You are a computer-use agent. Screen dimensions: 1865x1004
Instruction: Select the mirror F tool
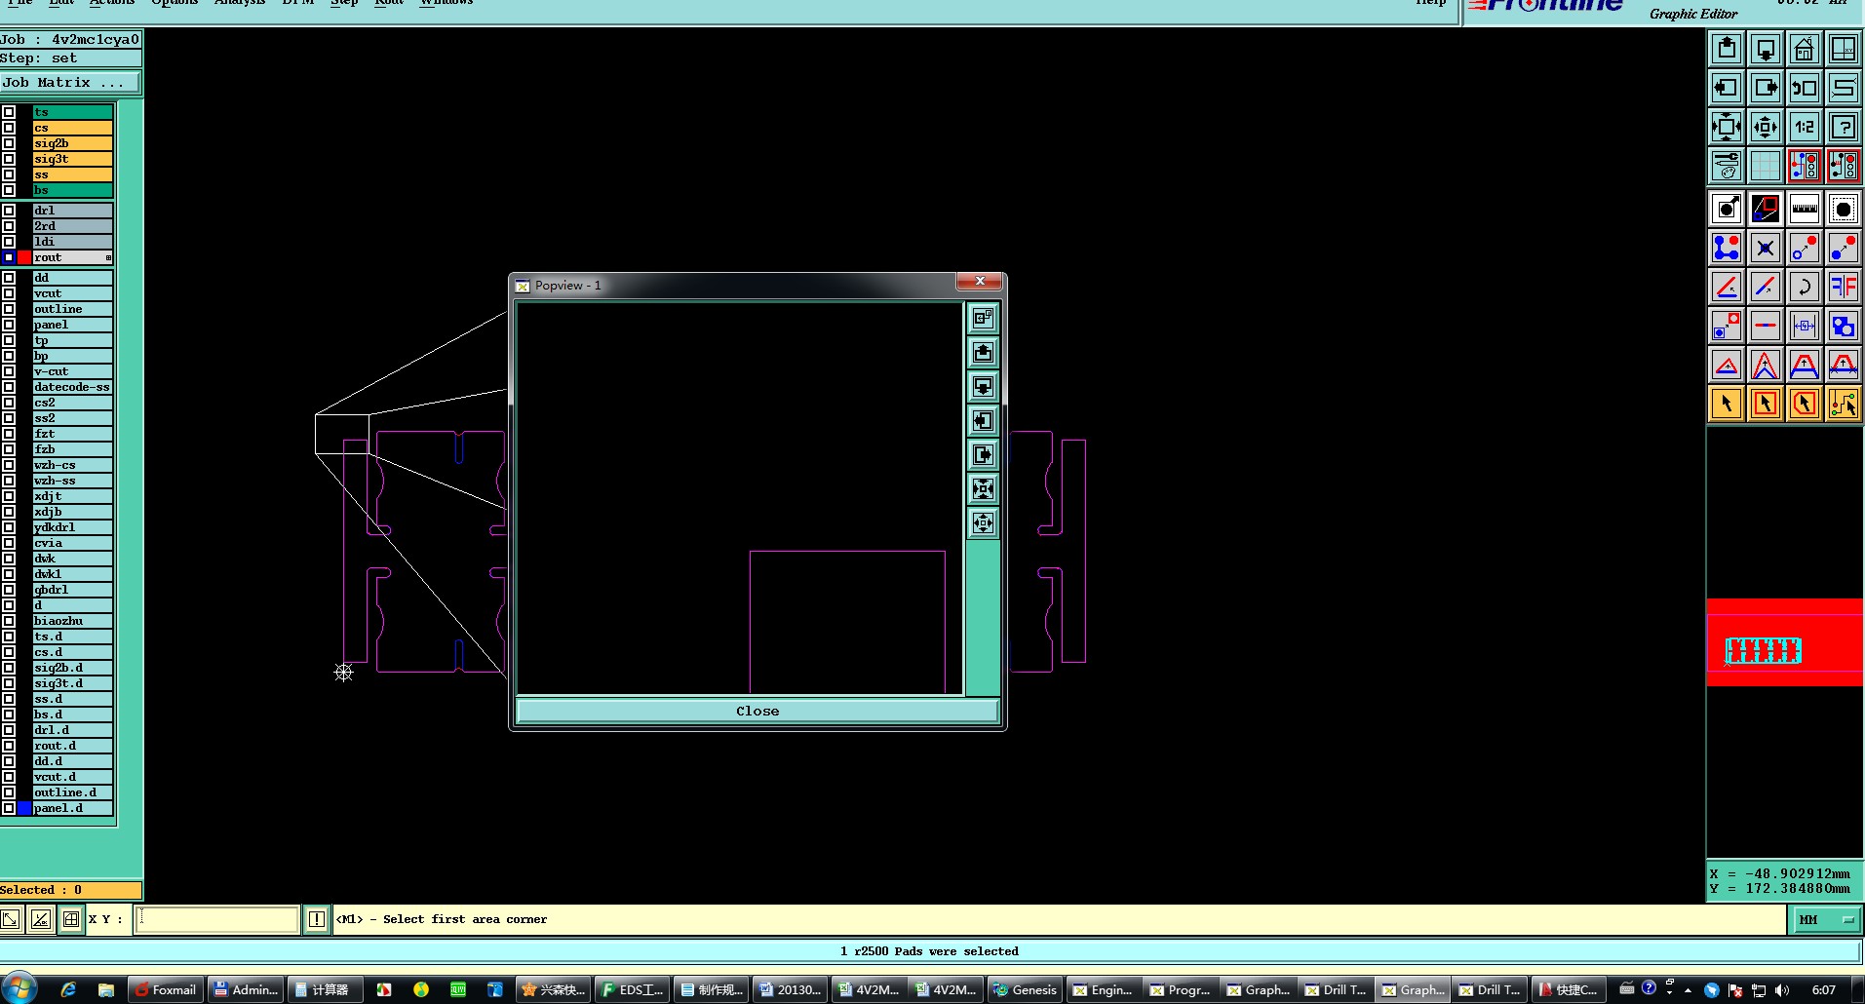click(x=1844, y=287)
